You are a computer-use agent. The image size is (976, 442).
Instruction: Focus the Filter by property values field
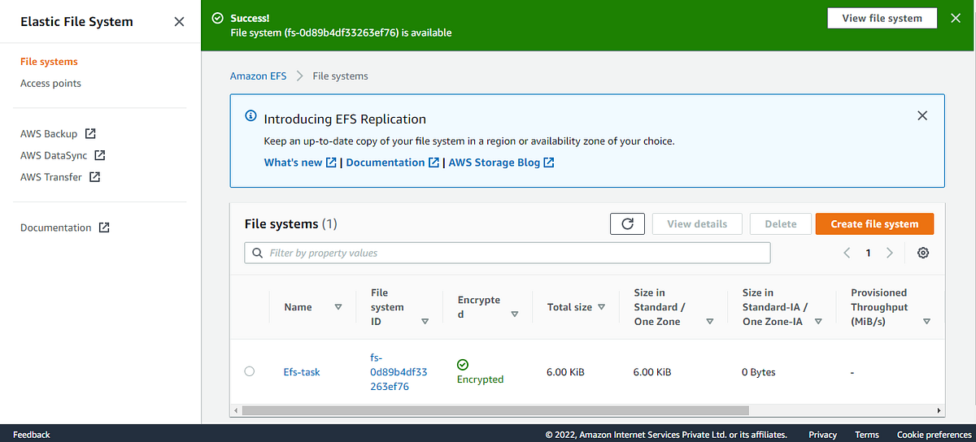pos(508,253)
